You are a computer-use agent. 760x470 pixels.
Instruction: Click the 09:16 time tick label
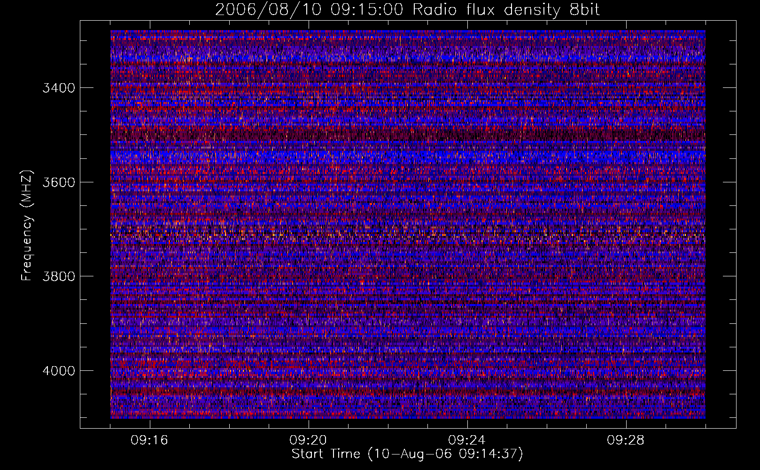pyautogui.click(x=149, y=440)
